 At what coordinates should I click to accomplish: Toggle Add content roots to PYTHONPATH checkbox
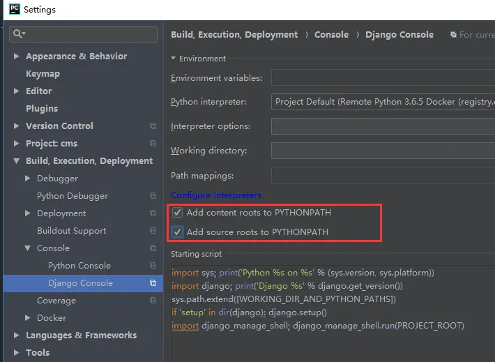click(x=178, y=213)
